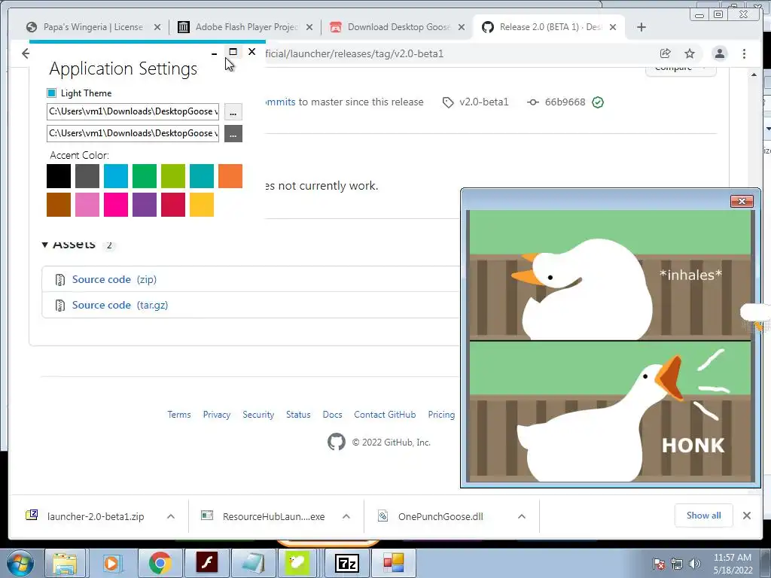Toggle the Light Theme checkbox
Image resolution: width=771 pixels, height=578 pixels.
(x=52, y=93)
